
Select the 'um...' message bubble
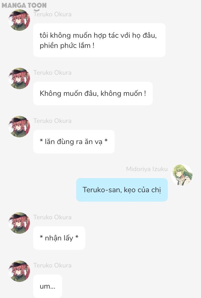tap(48, 286)
